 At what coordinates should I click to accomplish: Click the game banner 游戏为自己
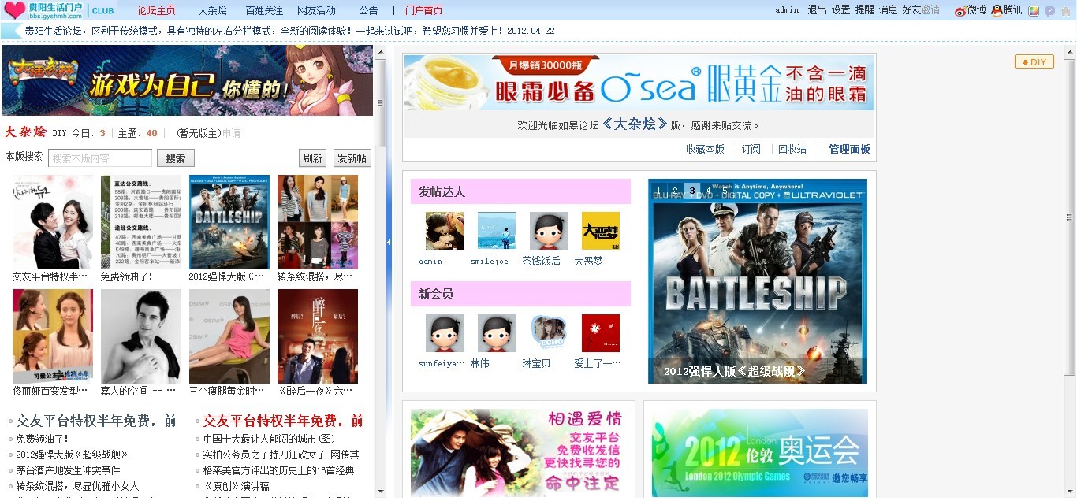(188, 80)
